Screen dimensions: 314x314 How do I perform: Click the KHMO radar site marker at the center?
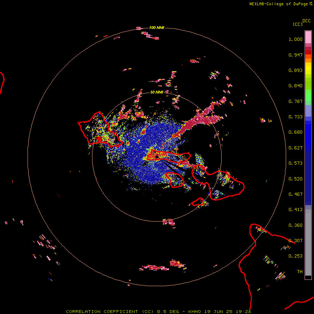coord(157,157)
